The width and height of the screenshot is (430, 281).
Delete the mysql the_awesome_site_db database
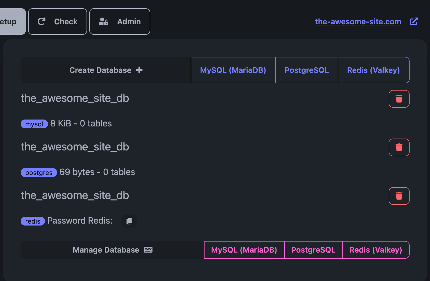point(399,99)
